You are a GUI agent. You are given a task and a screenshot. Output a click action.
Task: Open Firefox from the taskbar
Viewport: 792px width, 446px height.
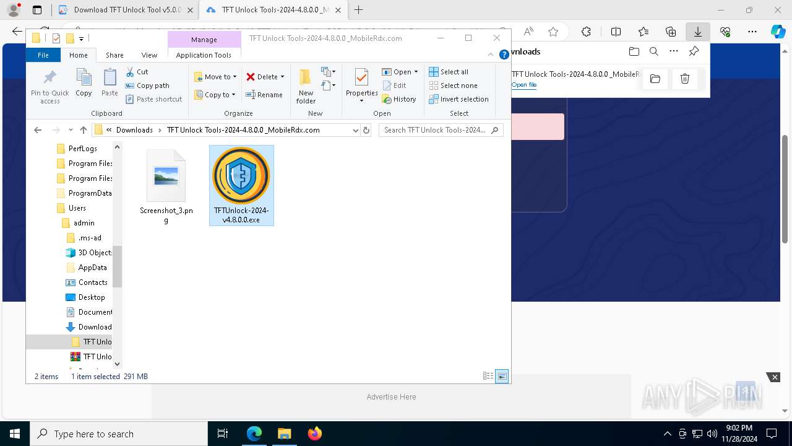click(x=315, y=434)
